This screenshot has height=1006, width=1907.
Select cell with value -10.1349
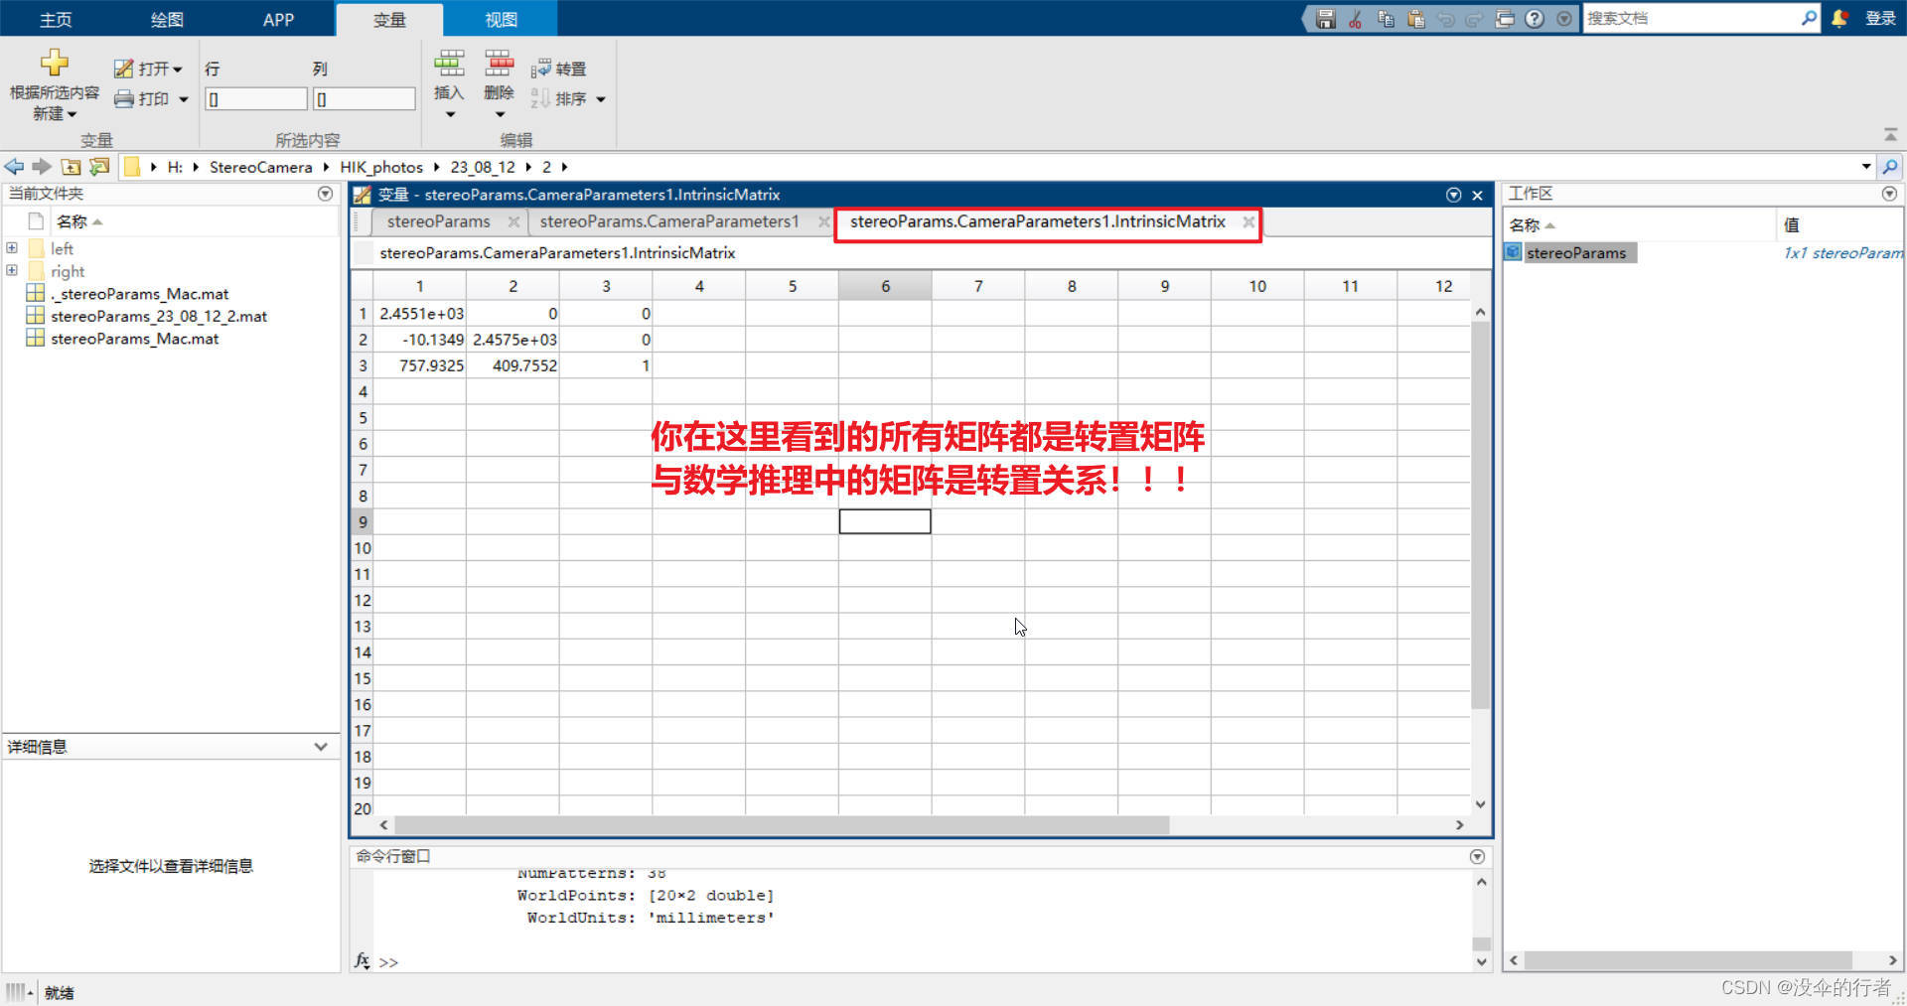point(420,340)
